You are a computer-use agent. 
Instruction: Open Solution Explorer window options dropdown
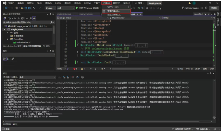click(x=47, y=14)
